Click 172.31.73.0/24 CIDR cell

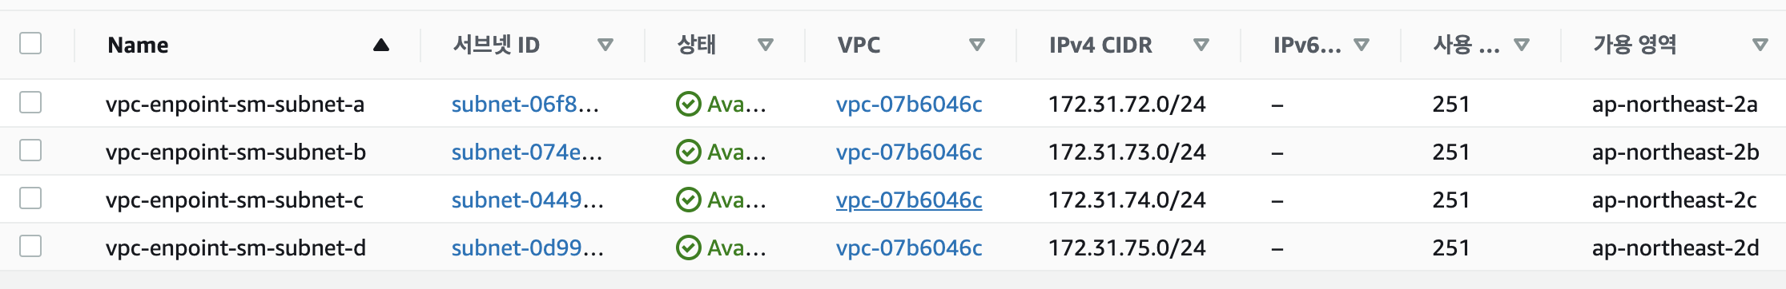coord(1127,152)
